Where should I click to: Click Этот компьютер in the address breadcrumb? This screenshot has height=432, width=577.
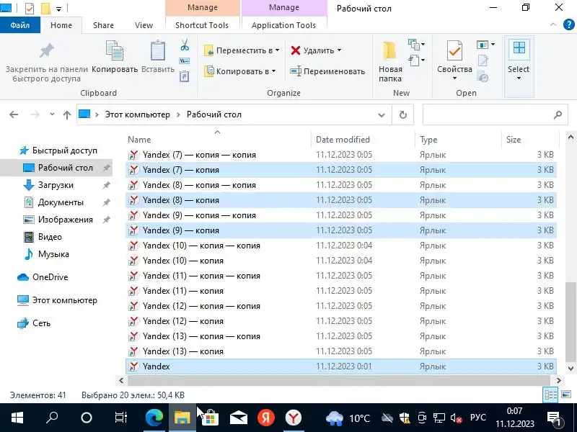137,114
